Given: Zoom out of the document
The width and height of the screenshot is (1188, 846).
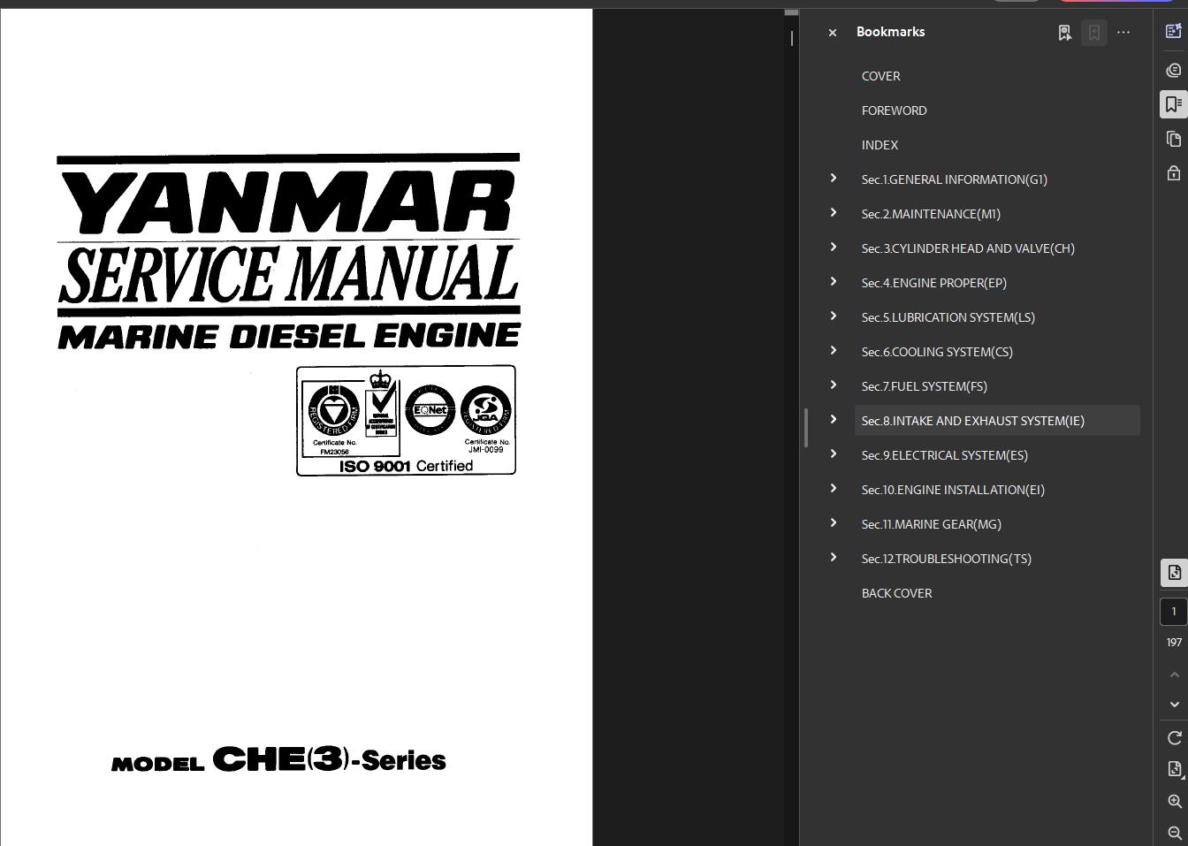Looking at the screenshot, I should (x=1174, y=833).
